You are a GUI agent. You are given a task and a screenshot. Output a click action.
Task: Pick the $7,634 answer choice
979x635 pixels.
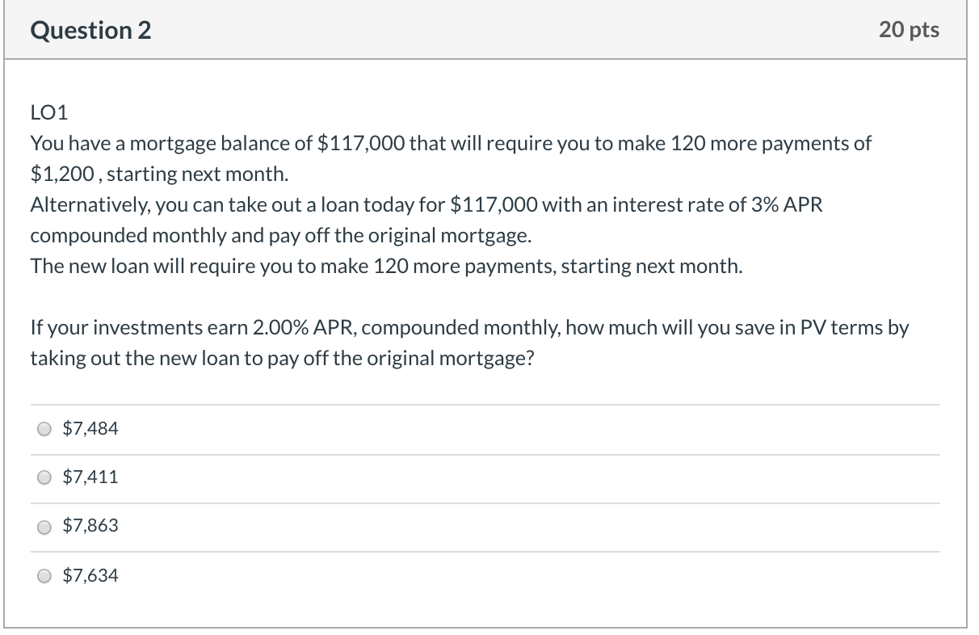(44, 576)
